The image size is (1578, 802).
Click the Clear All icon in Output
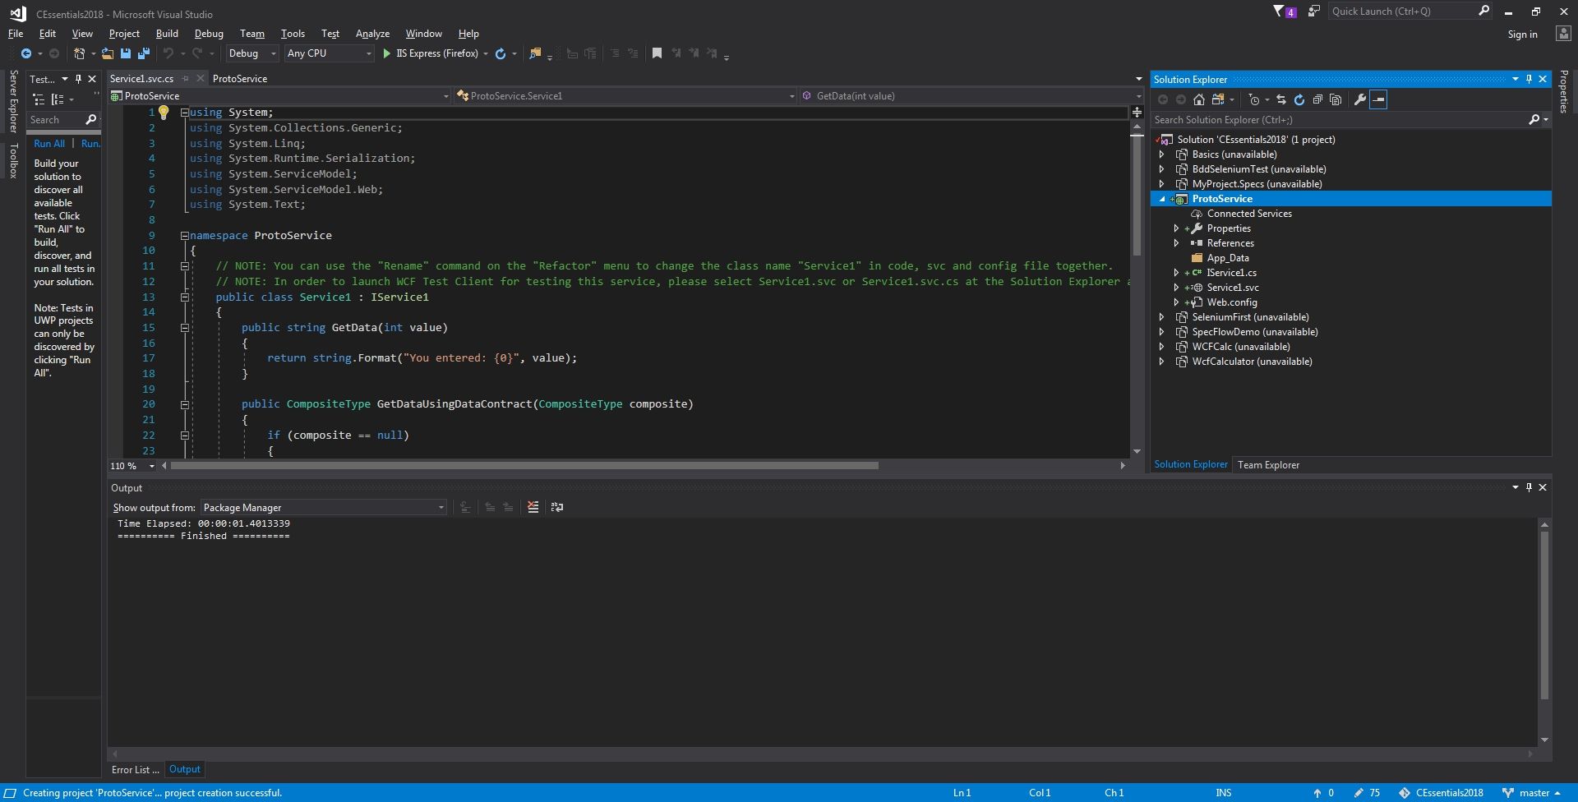pyautogui.click(x=533, y=507)
